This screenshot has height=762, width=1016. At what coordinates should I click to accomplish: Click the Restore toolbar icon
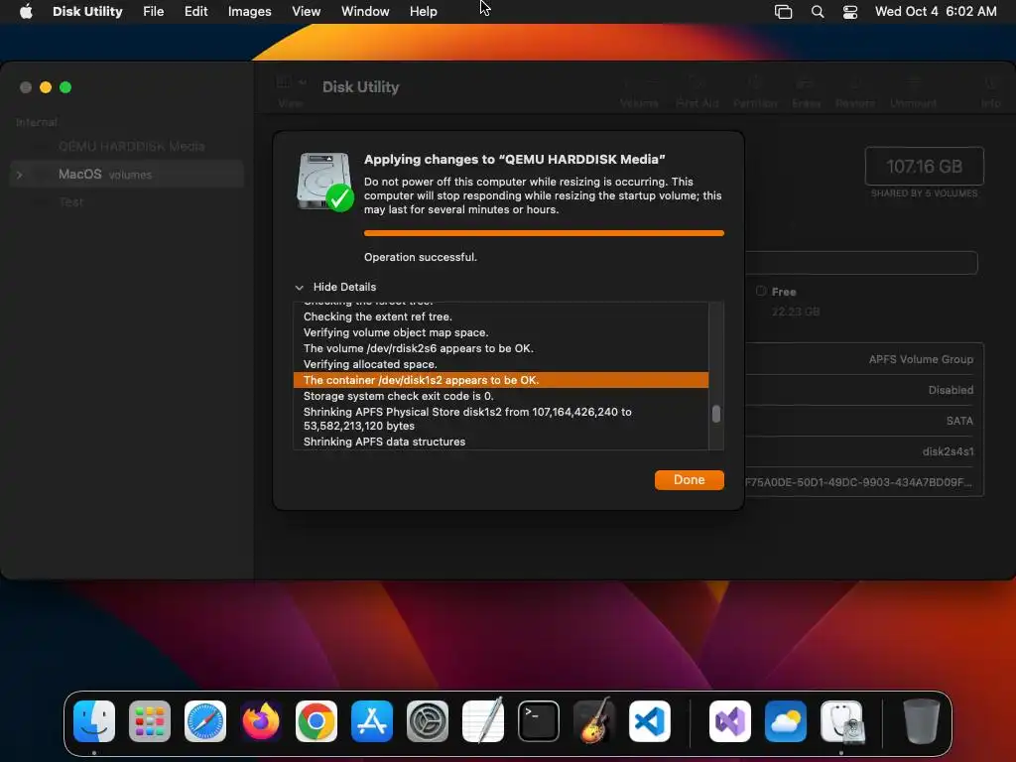click(854, 91)
